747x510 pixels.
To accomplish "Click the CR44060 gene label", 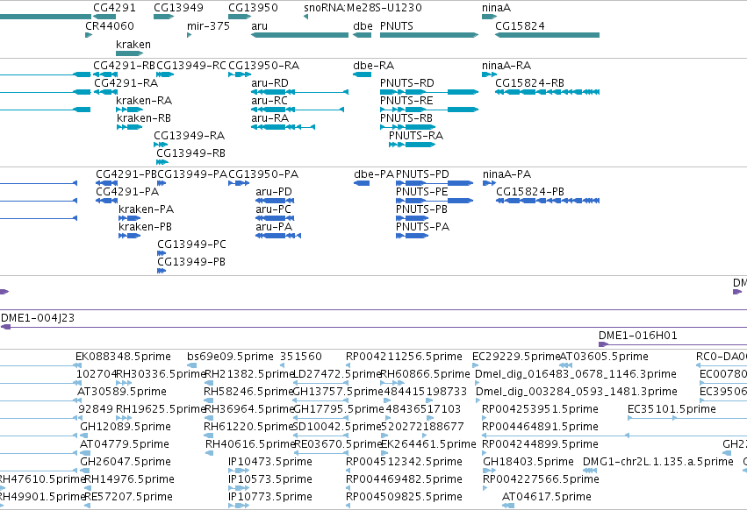I will pos(110,25).
